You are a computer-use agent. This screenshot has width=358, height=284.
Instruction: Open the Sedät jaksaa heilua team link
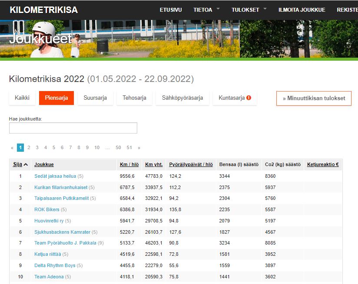pyautogui.click(x=55, y=176)
